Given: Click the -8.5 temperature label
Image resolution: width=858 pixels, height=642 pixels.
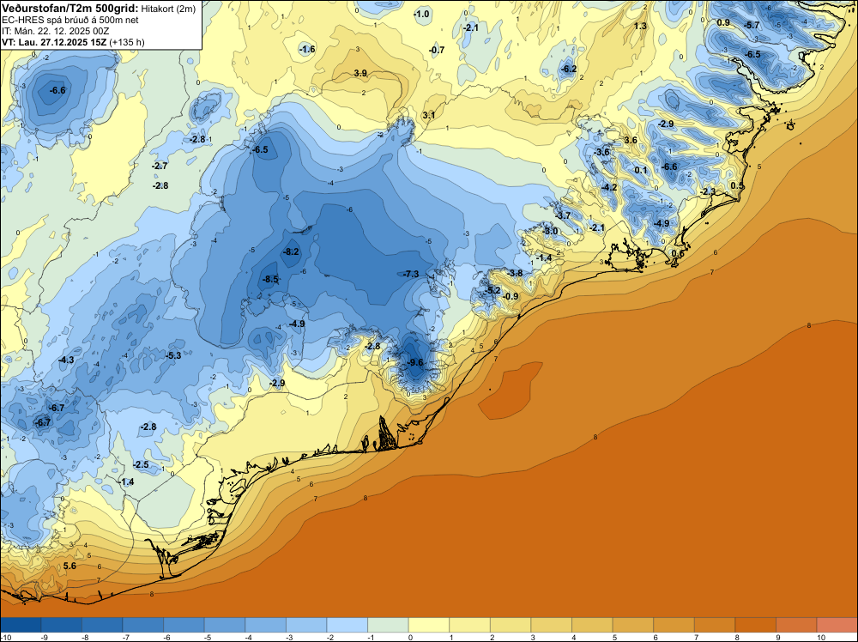Looking at the screenshot, I should pyautogui.click(x=270, y=279).
